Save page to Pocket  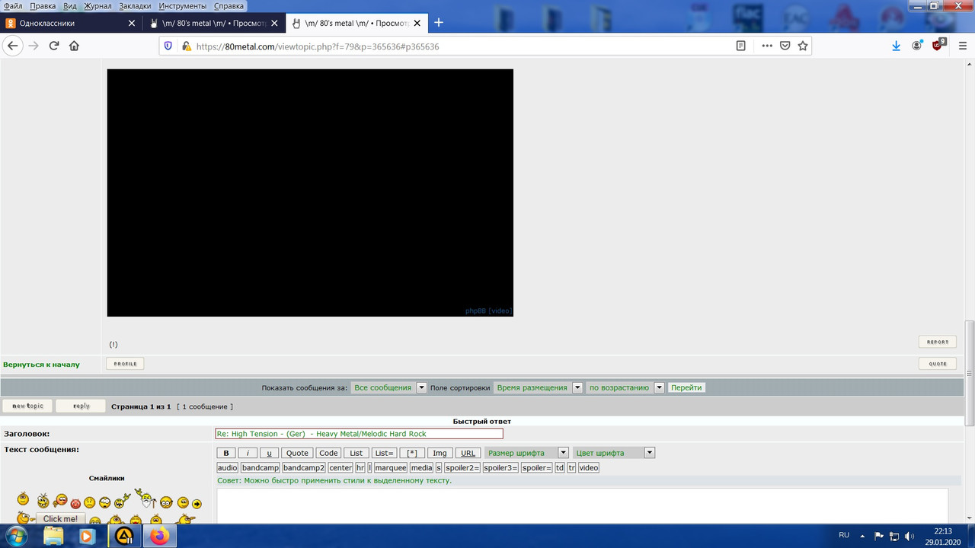point(785,46)
